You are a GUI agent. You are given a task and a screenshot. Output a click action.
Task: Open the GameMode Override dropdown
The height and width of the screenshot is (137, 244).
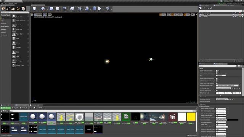pyautogui.click(x=222, y=99)
